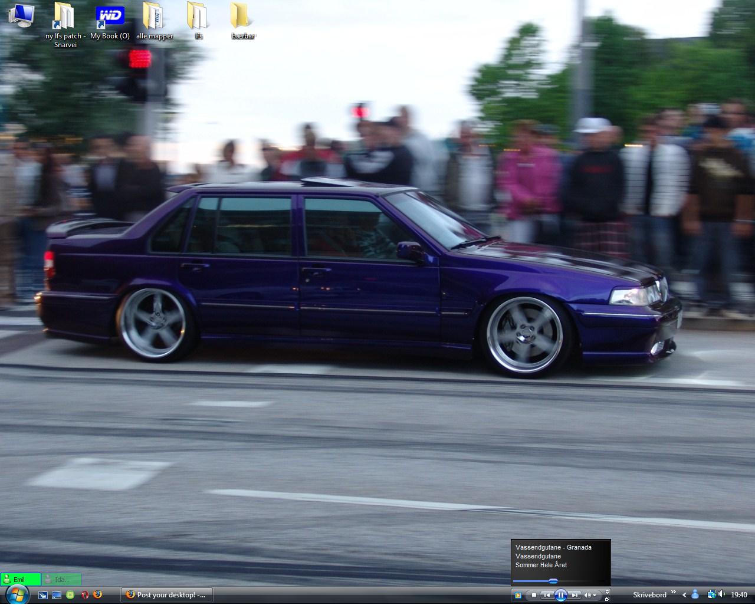Mute the media player speaker button
Image resolution: width=755 pixels, height=605 pixels.
pyautogui.click(x=587, y=596)
